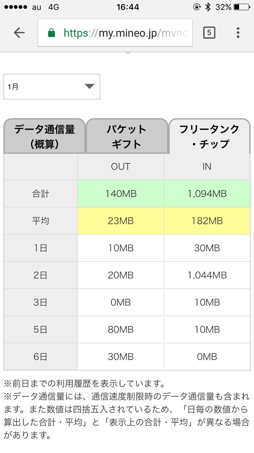Select the フリータンク・チップ tab
This screenshot has width=254, height=453.
click(x=209, y=137)
